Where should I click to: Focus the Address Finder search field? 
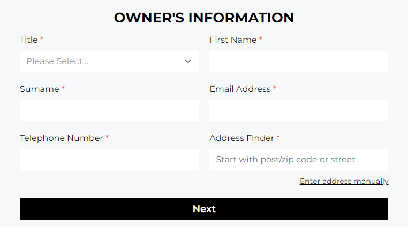[298, 160]
